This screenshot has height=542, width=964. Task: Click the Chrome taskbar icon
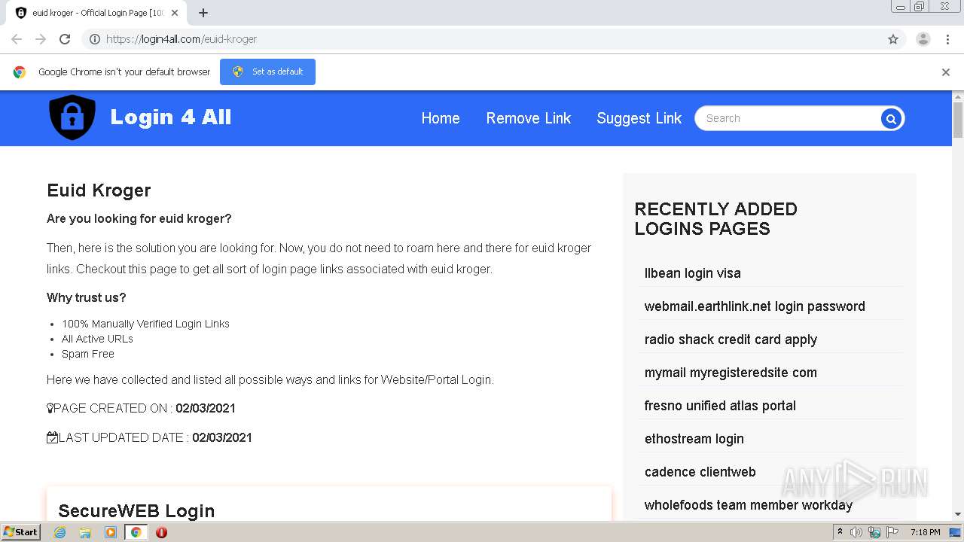pyautogui.click(x=136, y=532)
